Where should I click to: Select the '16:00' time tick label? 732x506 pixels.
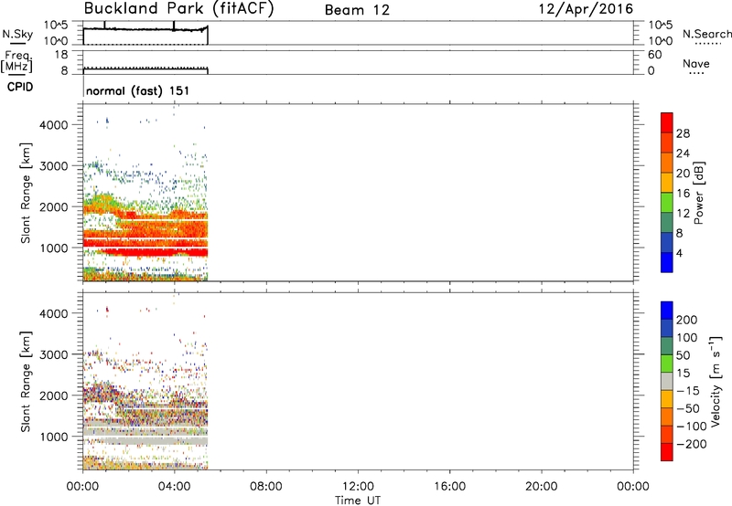[449, 487]
